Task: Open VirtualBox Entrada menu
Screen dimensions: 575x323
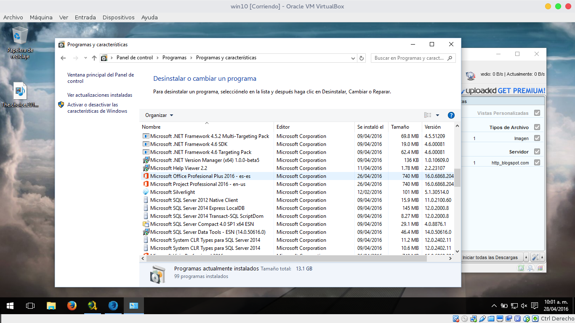Action: coord(85,17)
